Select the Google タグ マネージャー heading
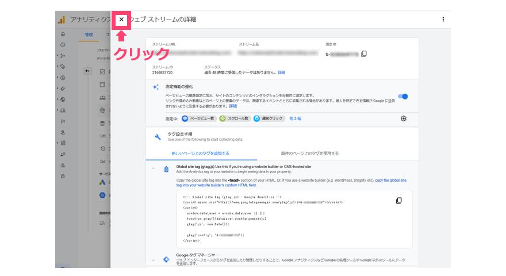This screenshot has width=506, height=276. click(x=197, y=255)
